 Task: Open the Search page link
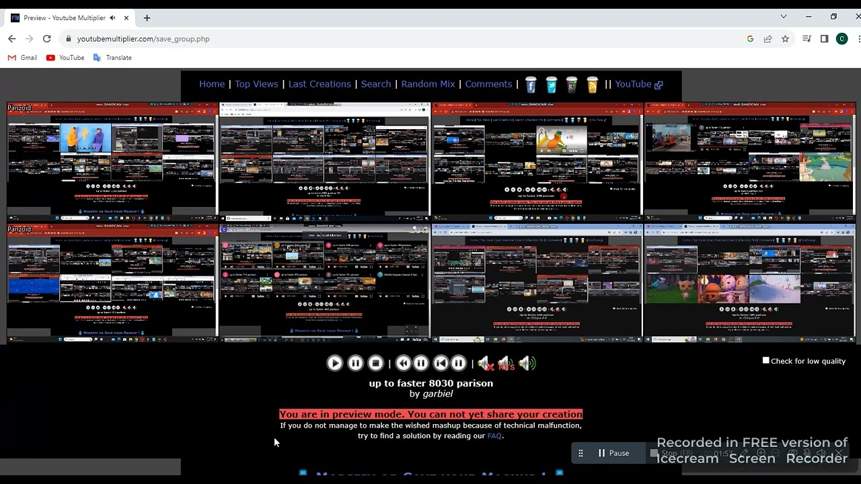(x=376, y=84)
